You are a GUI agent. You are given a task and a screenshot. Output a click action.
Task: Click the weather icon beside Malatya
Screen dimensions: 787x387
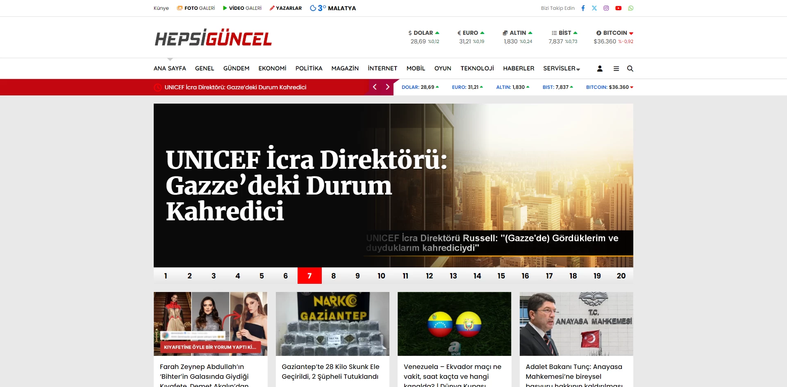[x=313, y=8]
